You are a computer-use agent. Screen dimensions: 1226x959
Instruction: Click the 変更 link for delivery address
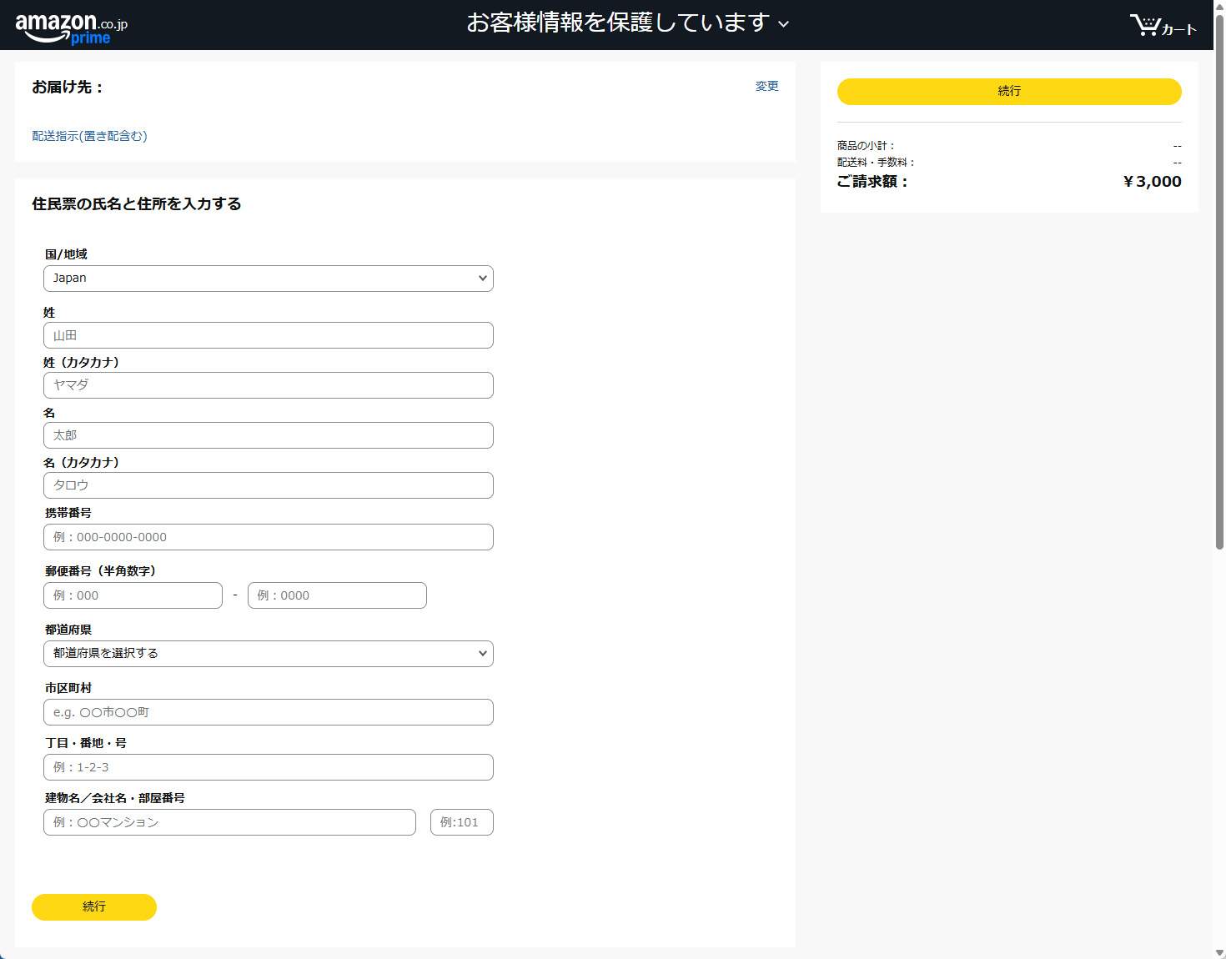766,86
